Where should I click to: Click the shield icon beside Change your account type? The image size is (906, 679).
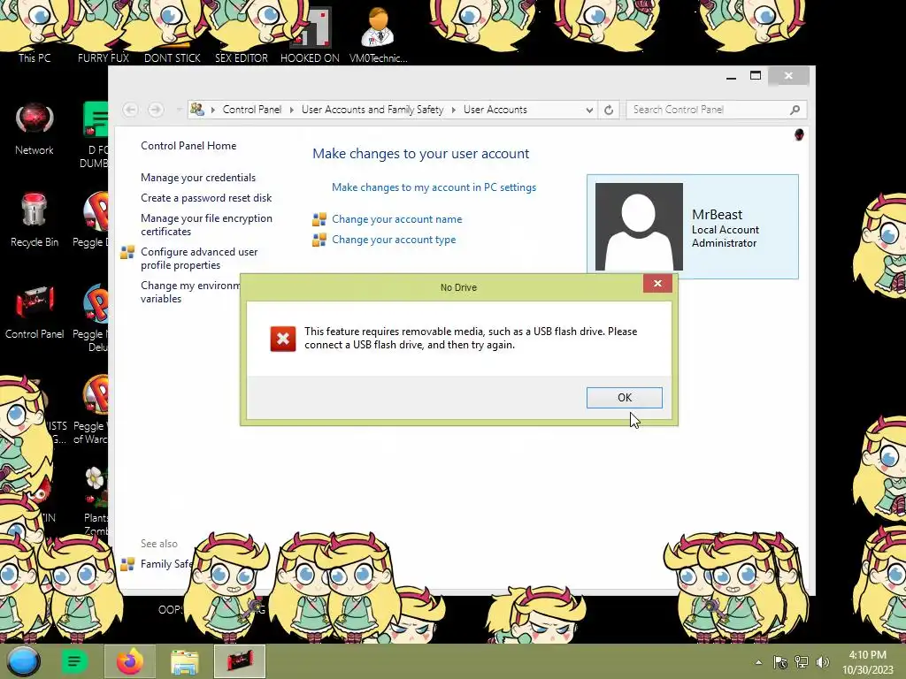coord(319,240)
